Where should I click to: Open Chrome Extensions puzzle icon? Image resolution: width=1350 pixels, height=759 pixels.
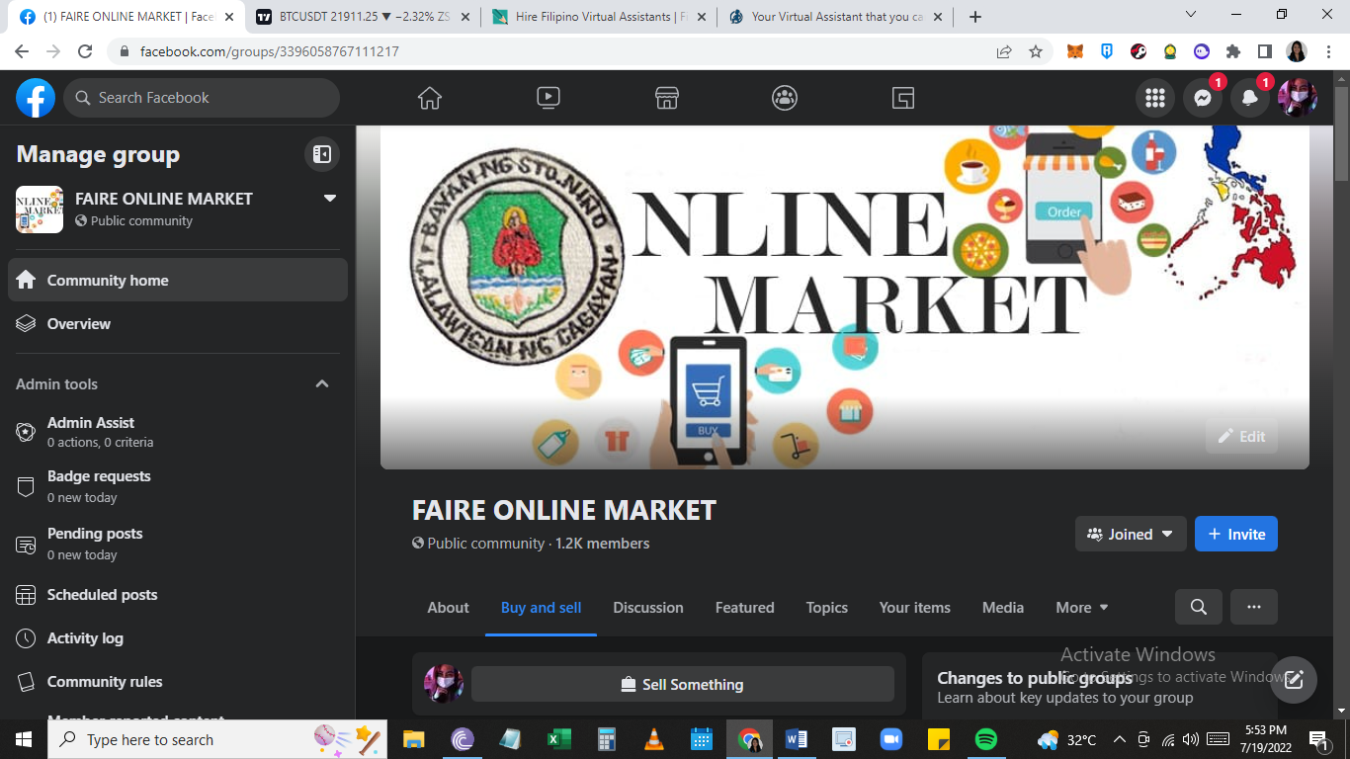1233,51
